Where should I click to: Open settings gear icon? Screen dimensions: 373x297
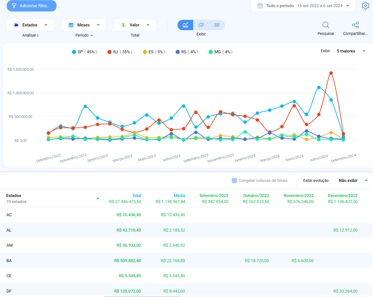click(x=365, y=5)
